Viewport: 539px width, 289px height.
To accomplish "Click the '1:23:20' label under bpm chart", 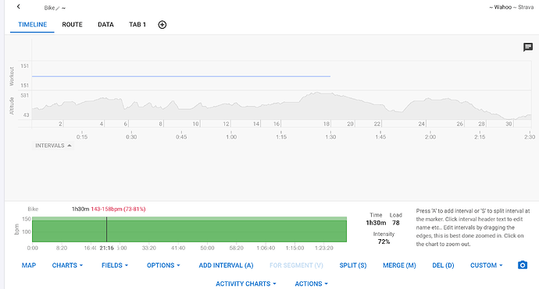I will tap(324, 248).
